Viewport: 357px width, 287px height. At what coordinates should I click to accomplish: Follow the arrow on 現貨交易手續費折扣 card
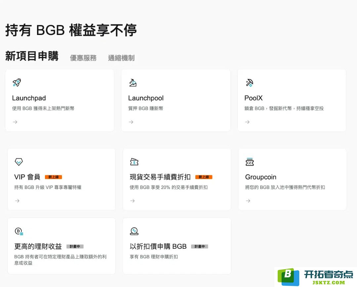tap(132, 201)
